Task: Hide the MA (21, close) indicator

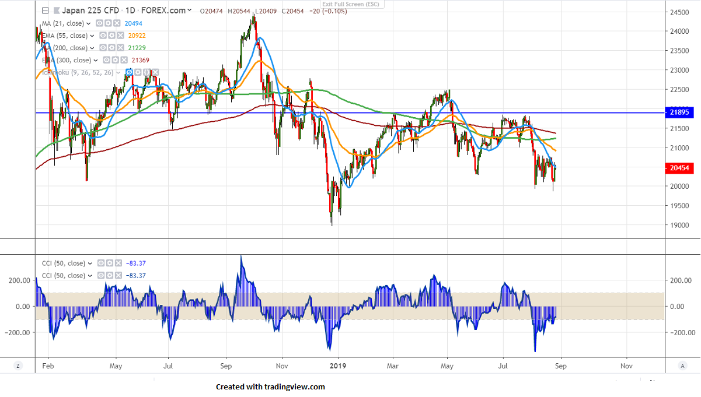Action: (x=99, y=23)
